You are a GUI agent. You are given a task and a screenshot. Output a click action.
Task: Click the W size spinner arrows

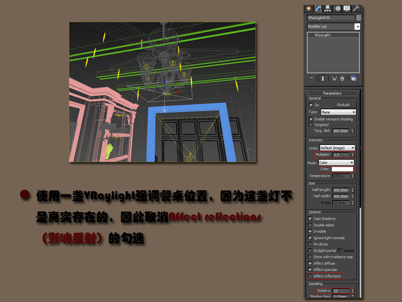(353, 203)
